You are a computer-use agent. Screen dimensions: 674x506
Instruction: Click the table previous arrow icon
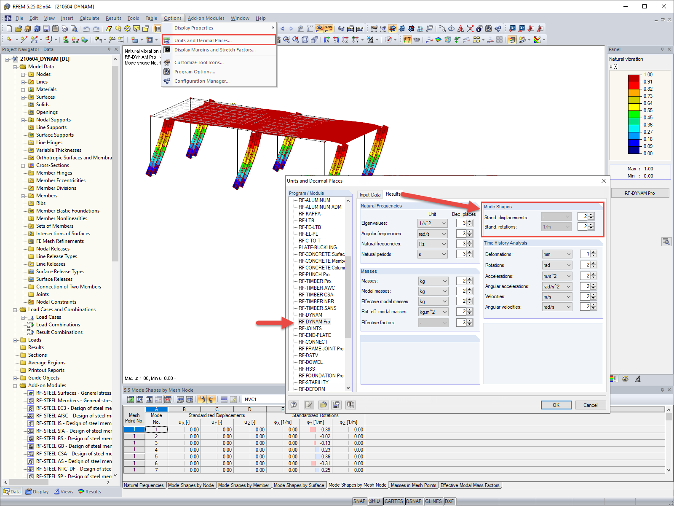point(180,399)
